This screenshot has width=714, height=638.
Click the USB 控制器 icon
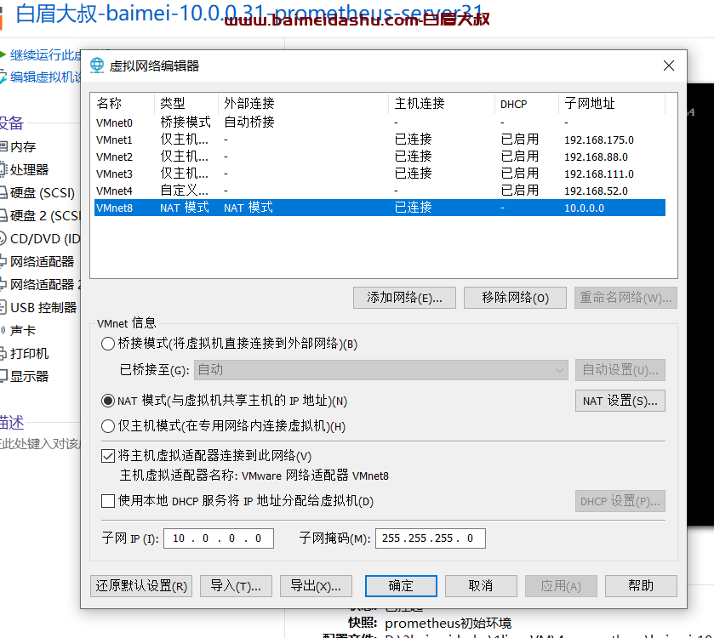[3, 307]
